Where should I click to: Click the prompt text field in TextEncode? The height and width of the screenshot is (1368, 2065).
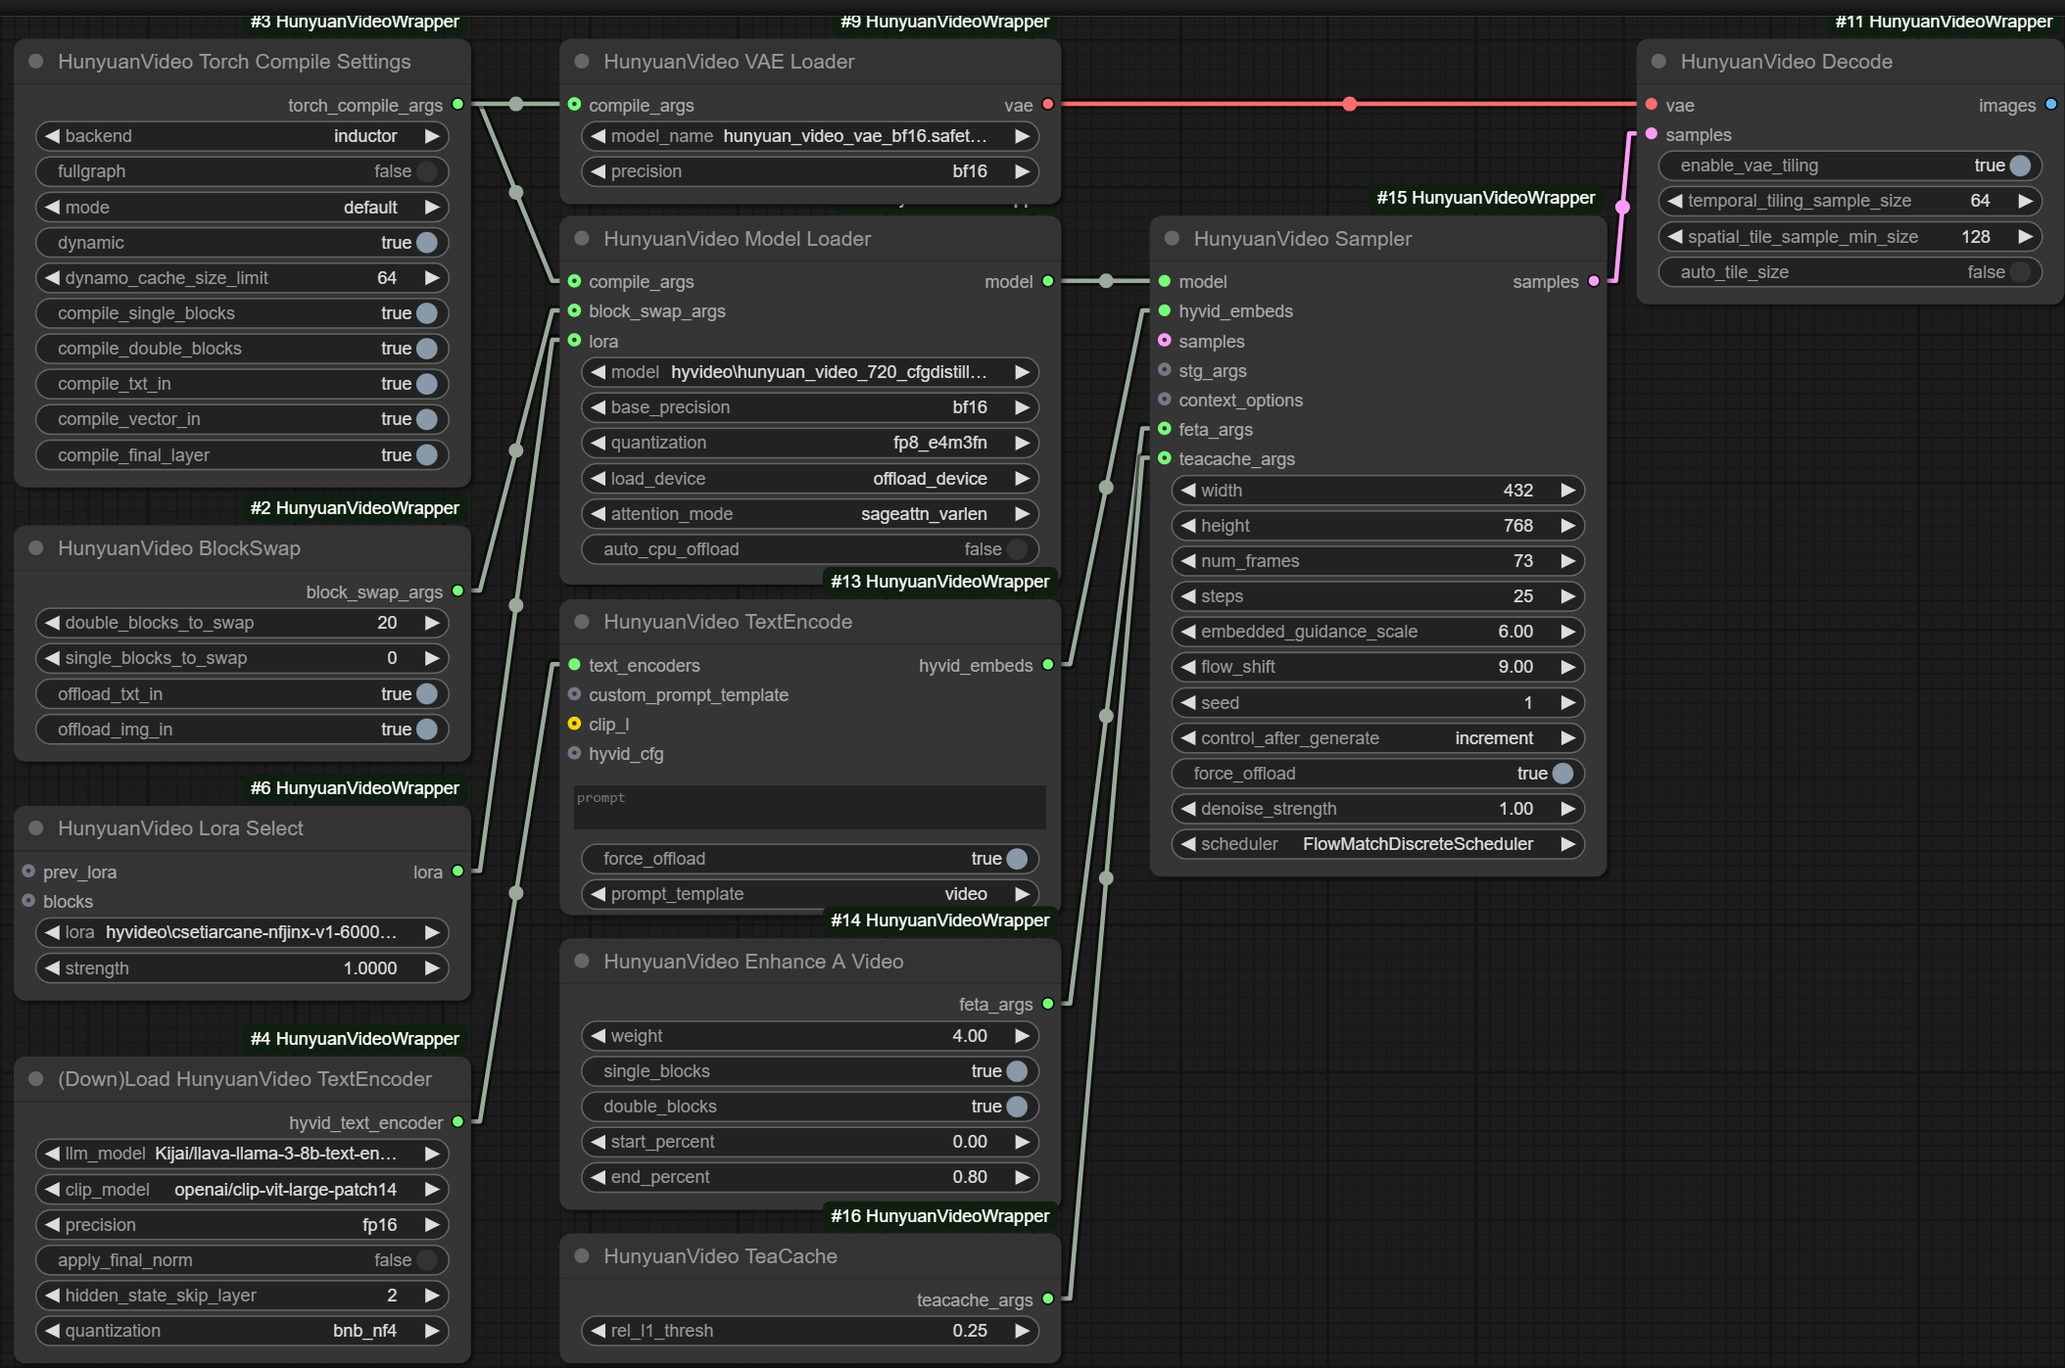(810, 807)
